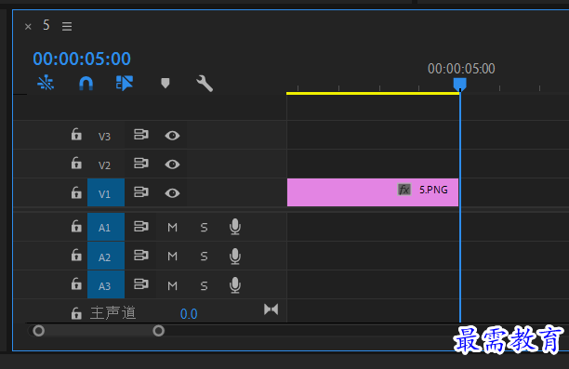Viewport: 569px width, 369px height.
Task: Toggle lock on track V3
Action: click(x=76, y=134)
